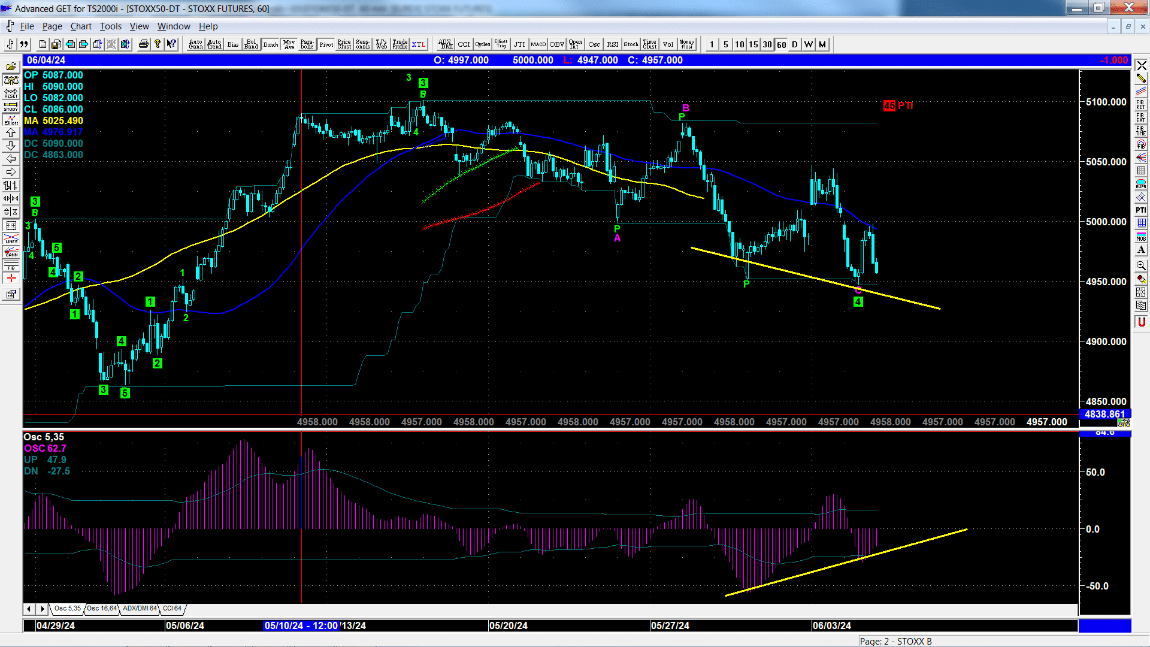Image resolution: width=1150 pixels, height=647 pixels.
Task: Switch to Monthly timeframe
Action: [822, 44]
